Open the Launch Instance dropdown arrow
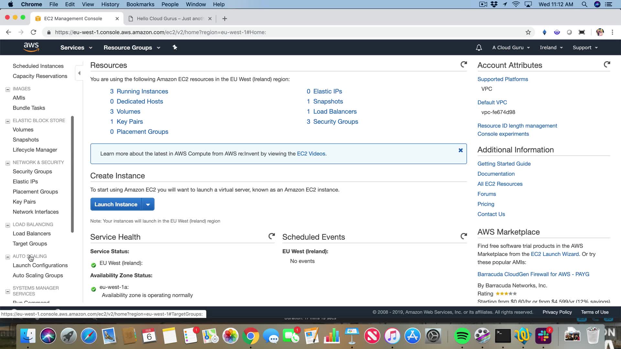 (148, 205)
